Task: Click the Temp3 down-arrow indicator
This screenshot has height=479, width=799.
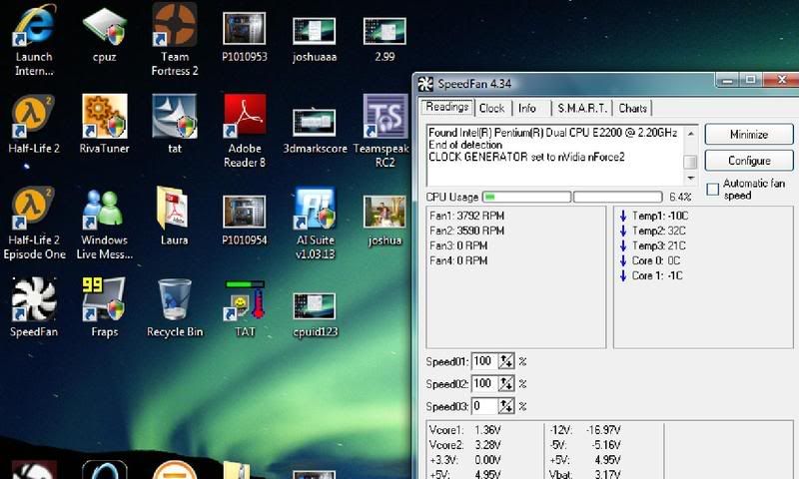Action: coord(622,245)
